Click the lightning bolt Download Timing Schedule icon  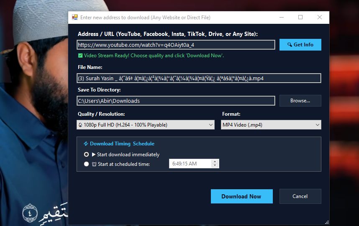(x=86, y=144)
